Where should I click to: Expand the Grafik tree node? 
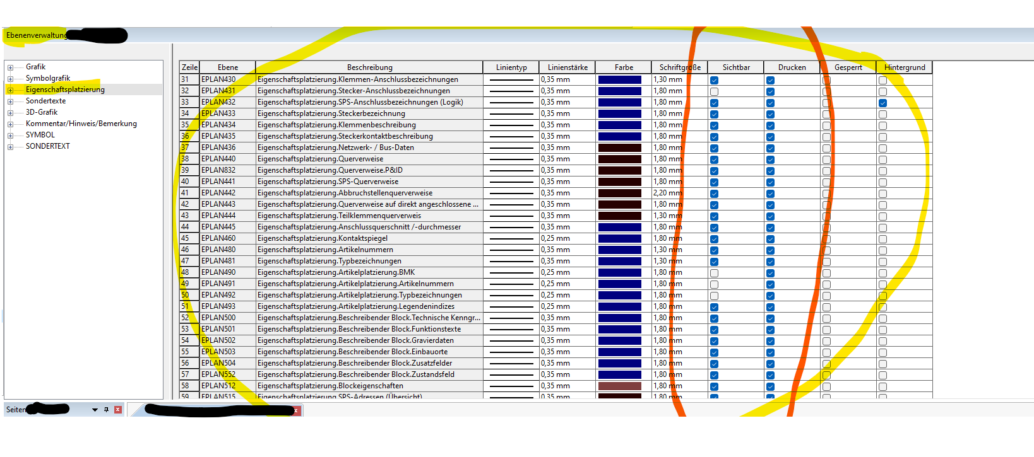pos(10,67)
